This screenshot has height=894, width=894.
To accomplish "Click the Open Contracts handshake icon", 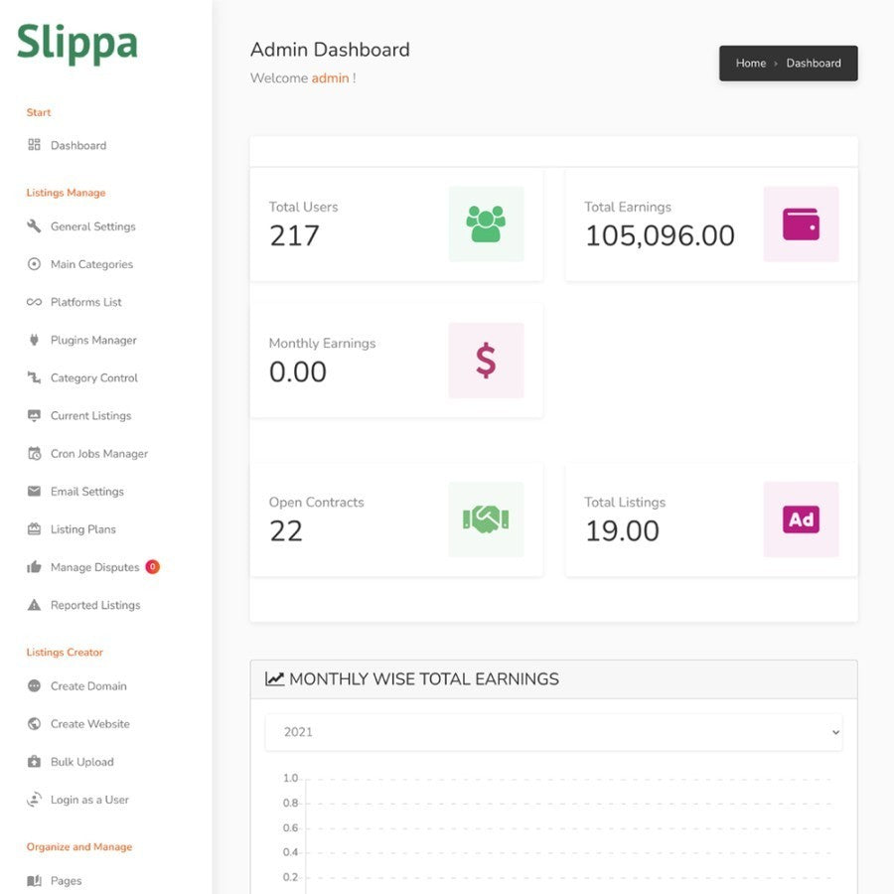I will 486,520.
